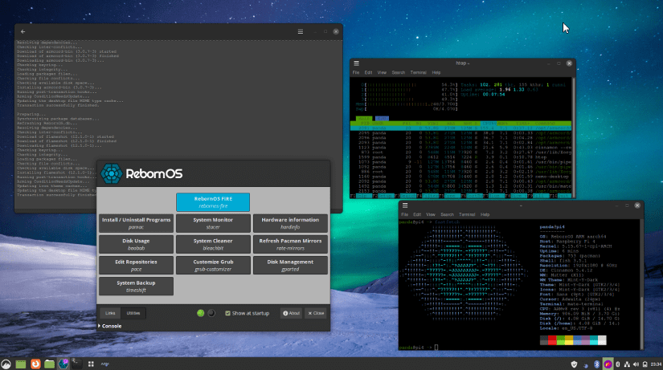Switch to the Utilities tab
663x370 pixels.
pyautogui.click(x=133, y=313)
